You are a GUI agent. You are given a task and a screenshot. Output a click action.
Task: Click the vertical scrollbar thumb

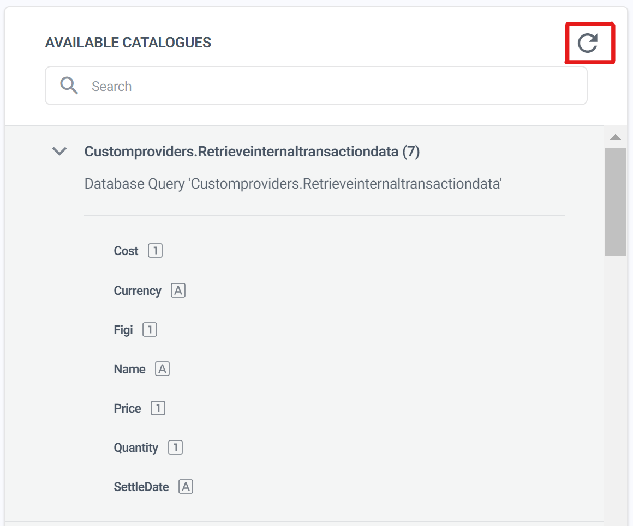616,202
